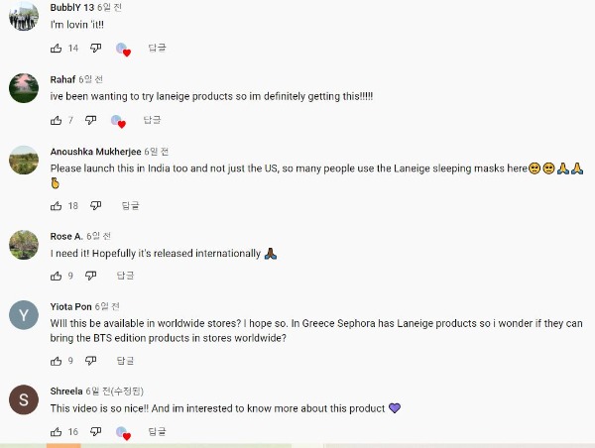Screen dimensions: 595x448
Task: Dislike Rose A.'s comment
Action: [90, 276]
